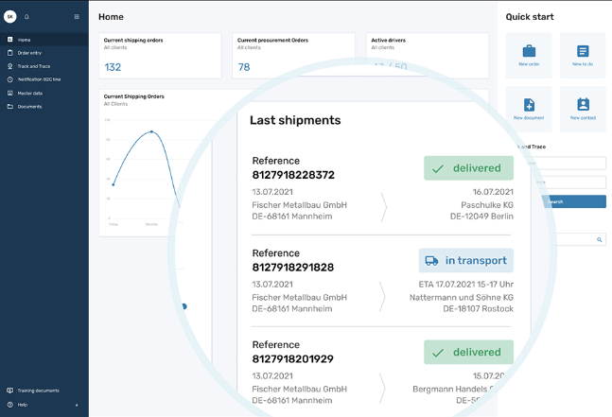Click the Home sidebar icon
Screen dimensions: 612x417
pyautogui.click(x=10, y=40)
